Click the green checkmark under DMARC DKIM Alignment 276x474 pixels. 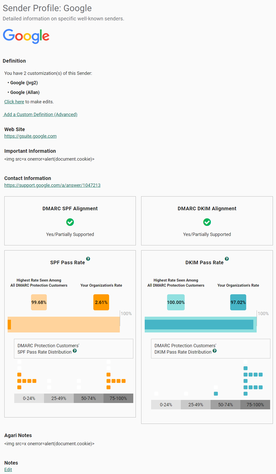[207, 222]
